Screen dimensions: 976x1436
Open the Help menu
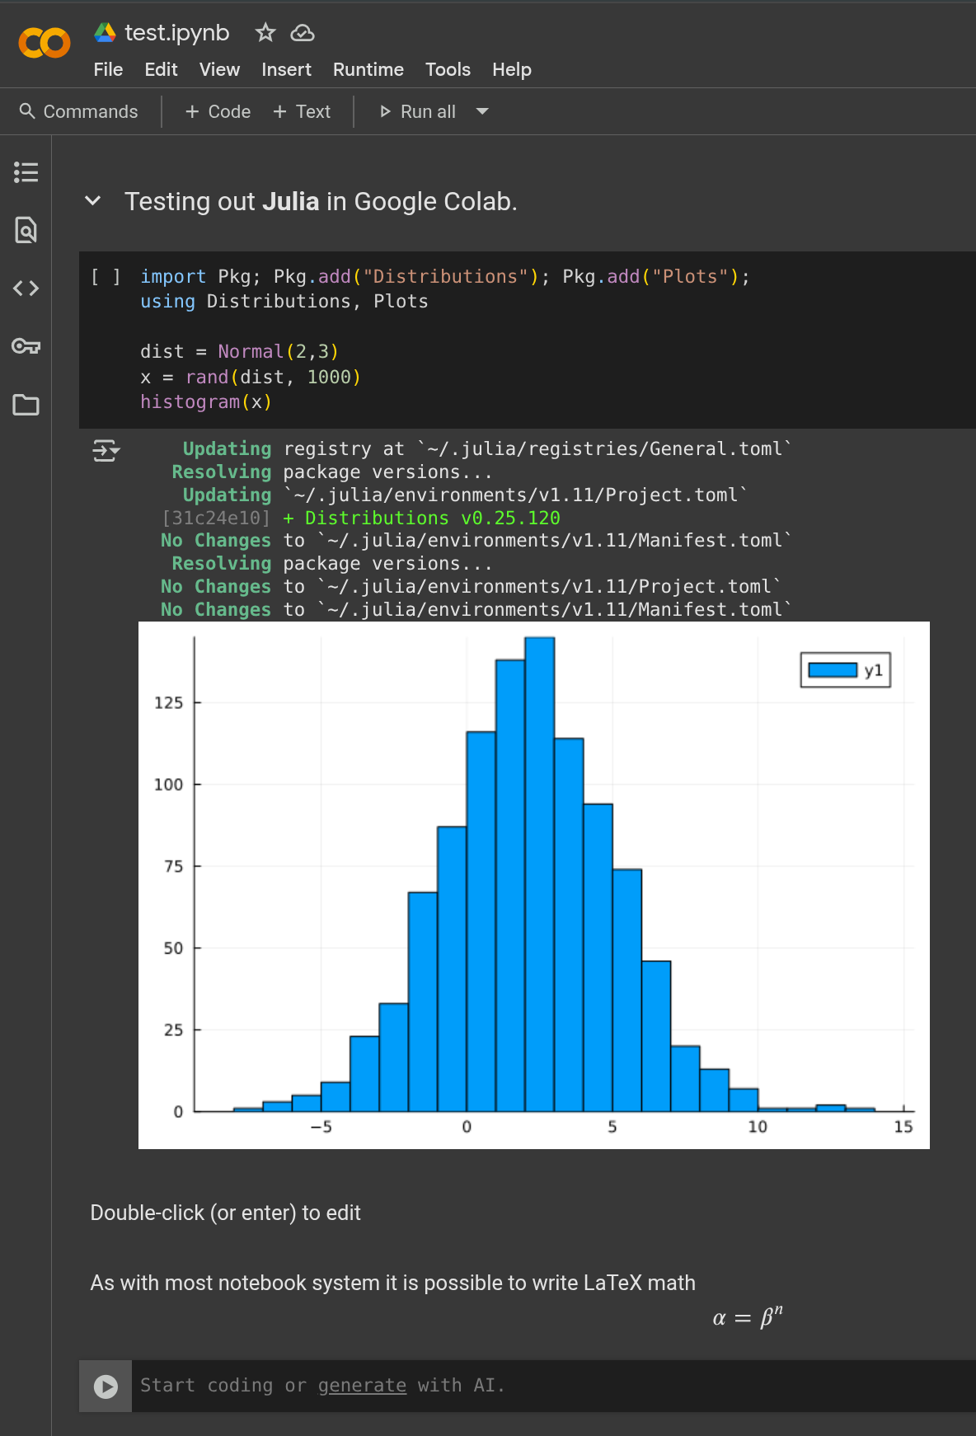512,69
